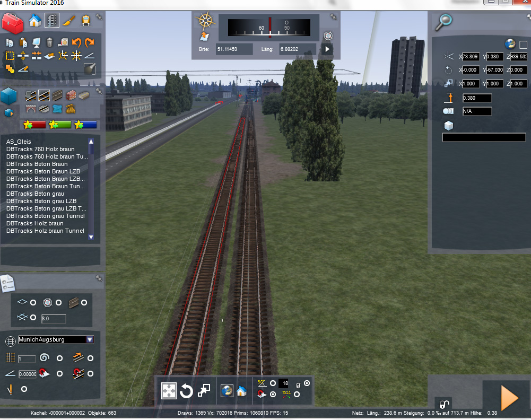
Task: Expand the small blue cube flyout arrow
Action: click(x=9, y=113)
